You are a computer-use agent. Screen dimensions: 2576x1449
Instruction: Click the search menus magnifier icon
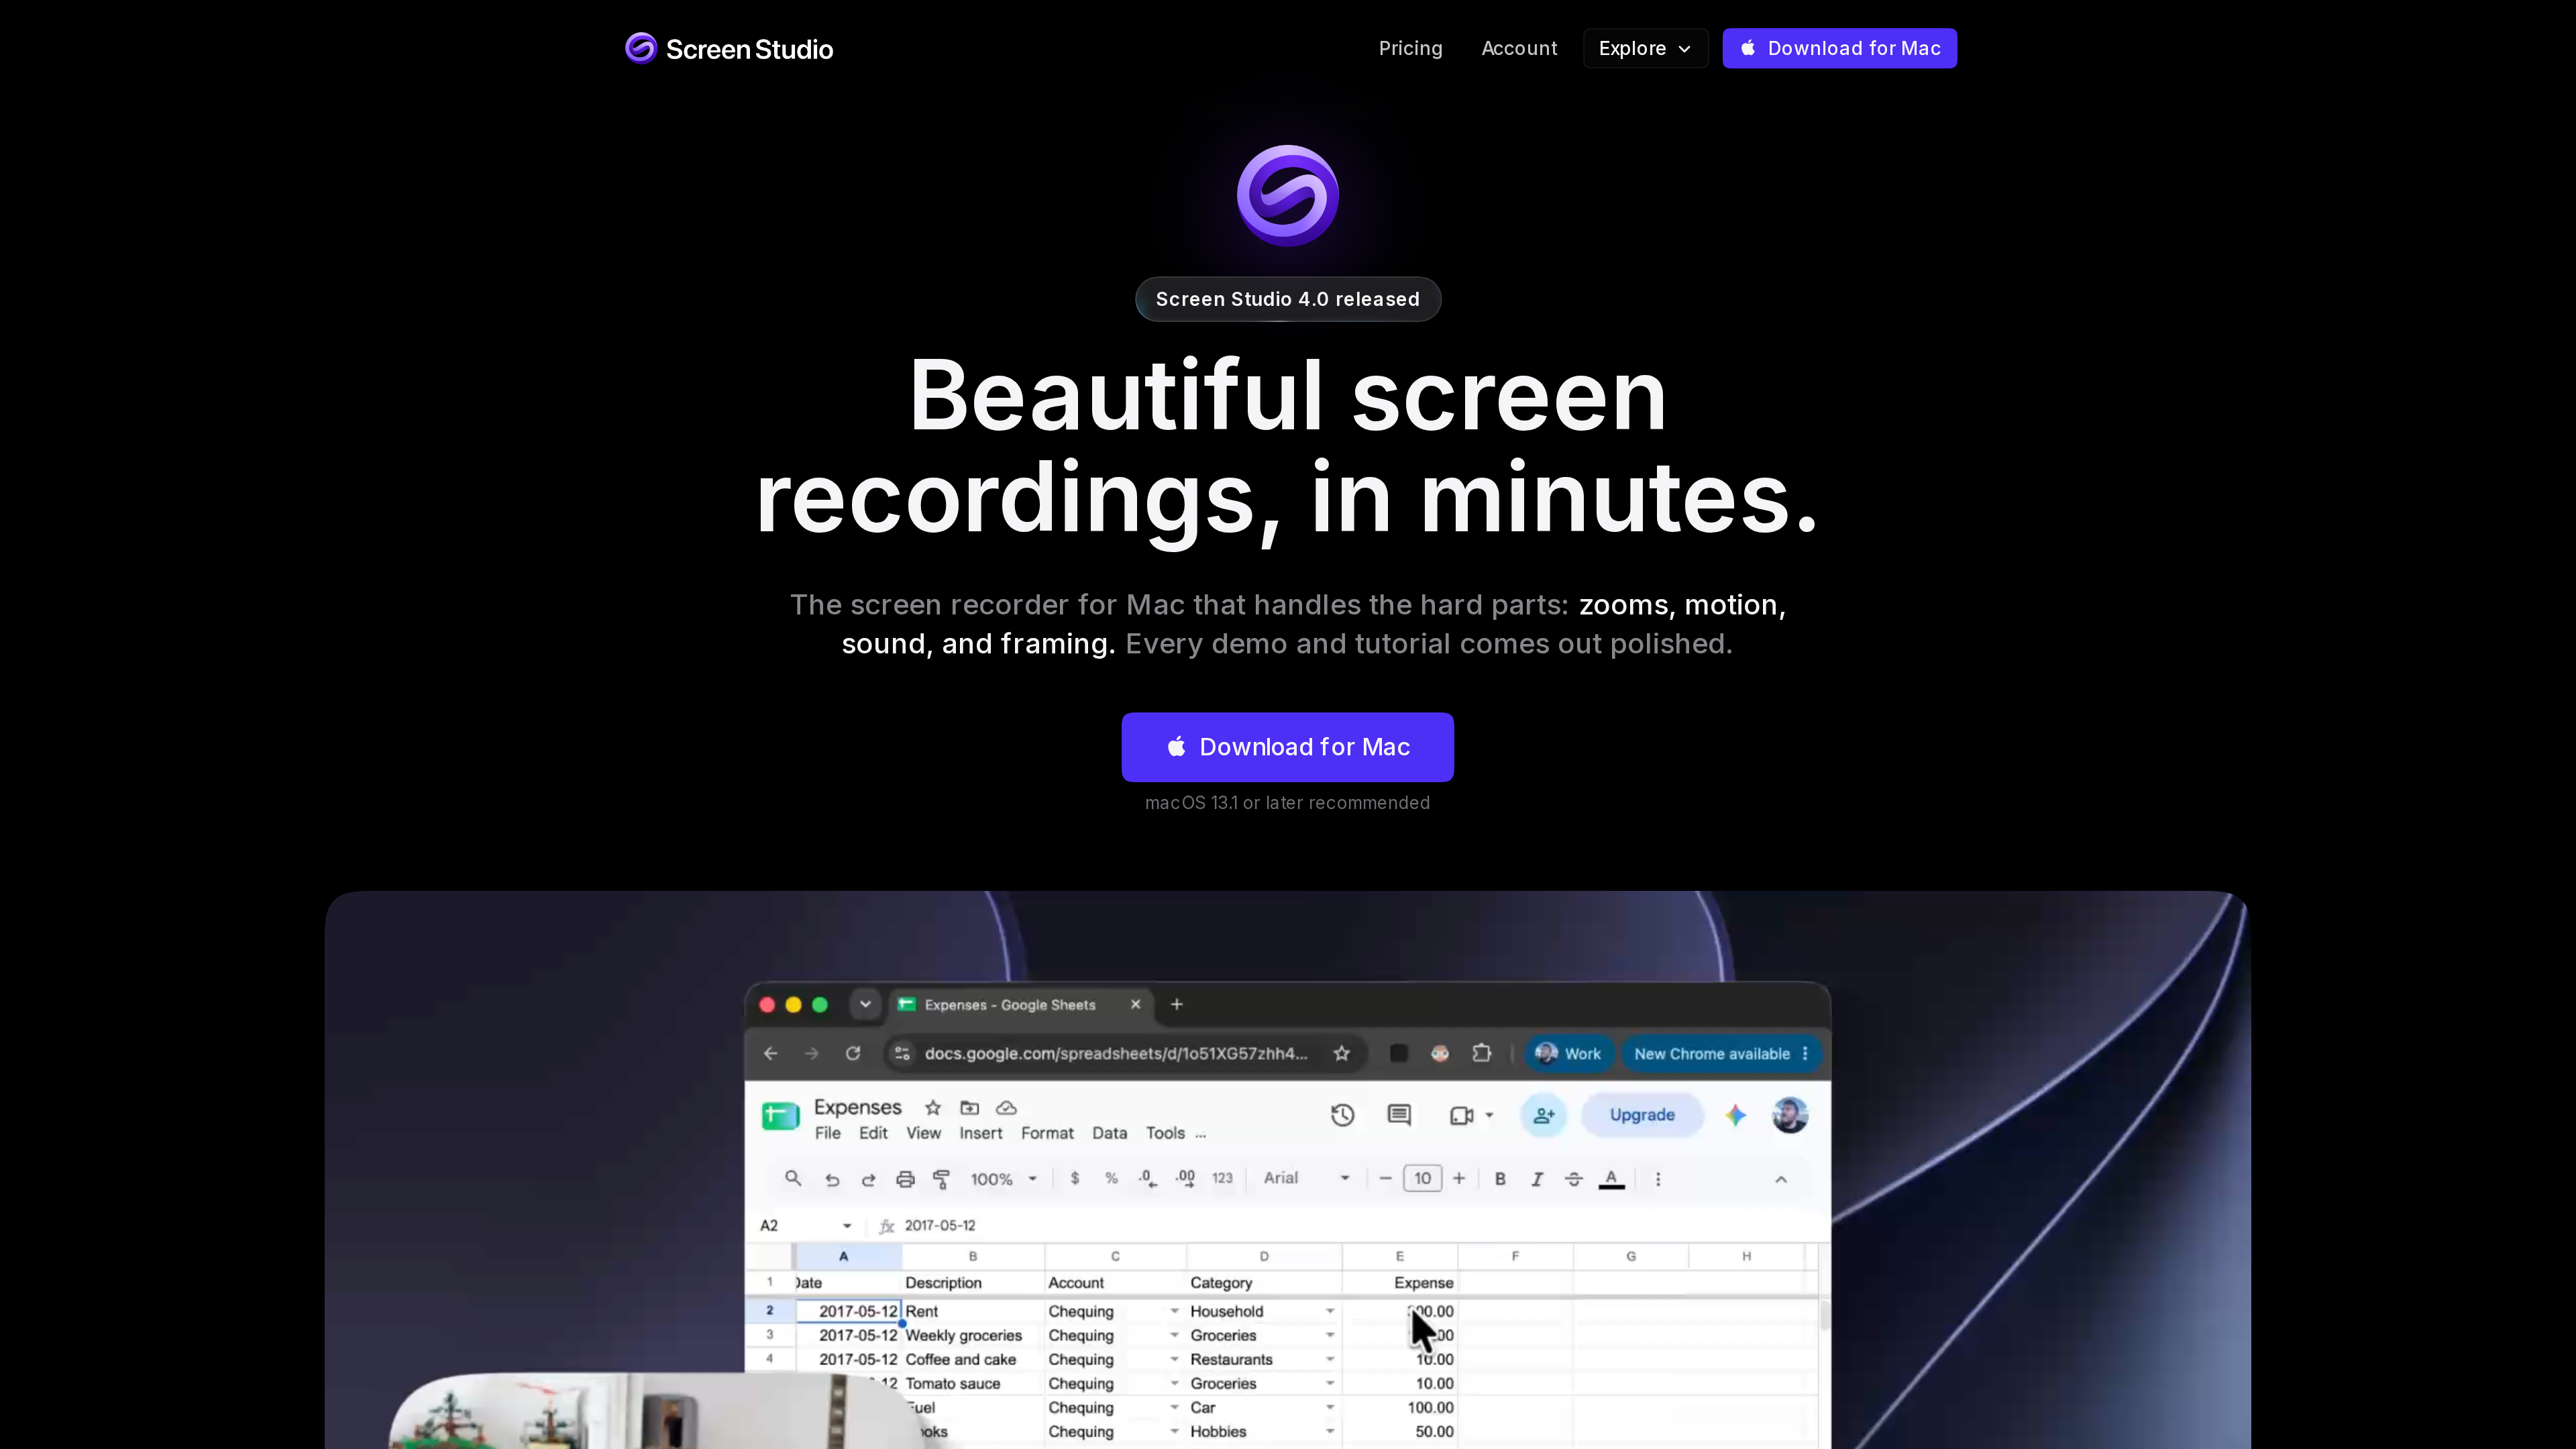tap(793, 1178)
